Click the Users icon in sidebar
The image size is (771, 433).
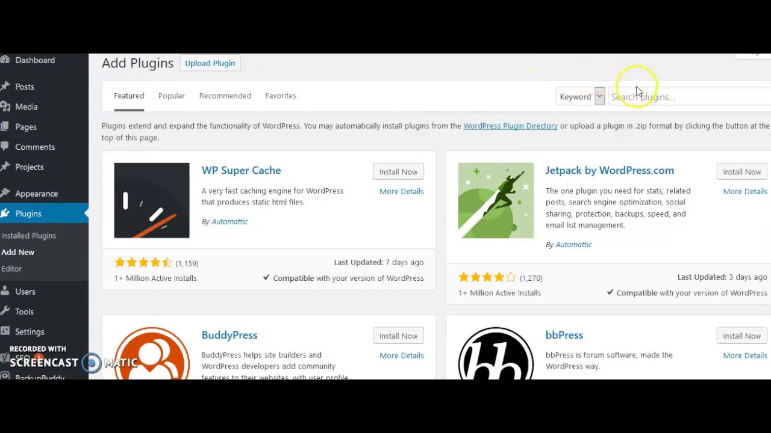[x=5, y=292]
